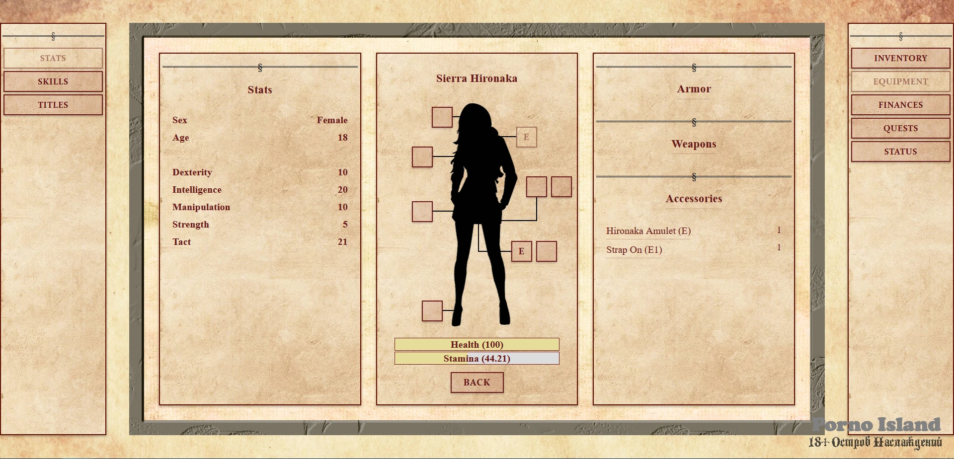
Task: Select the empty slot beside the lower E slot
Action: point(546,251)
